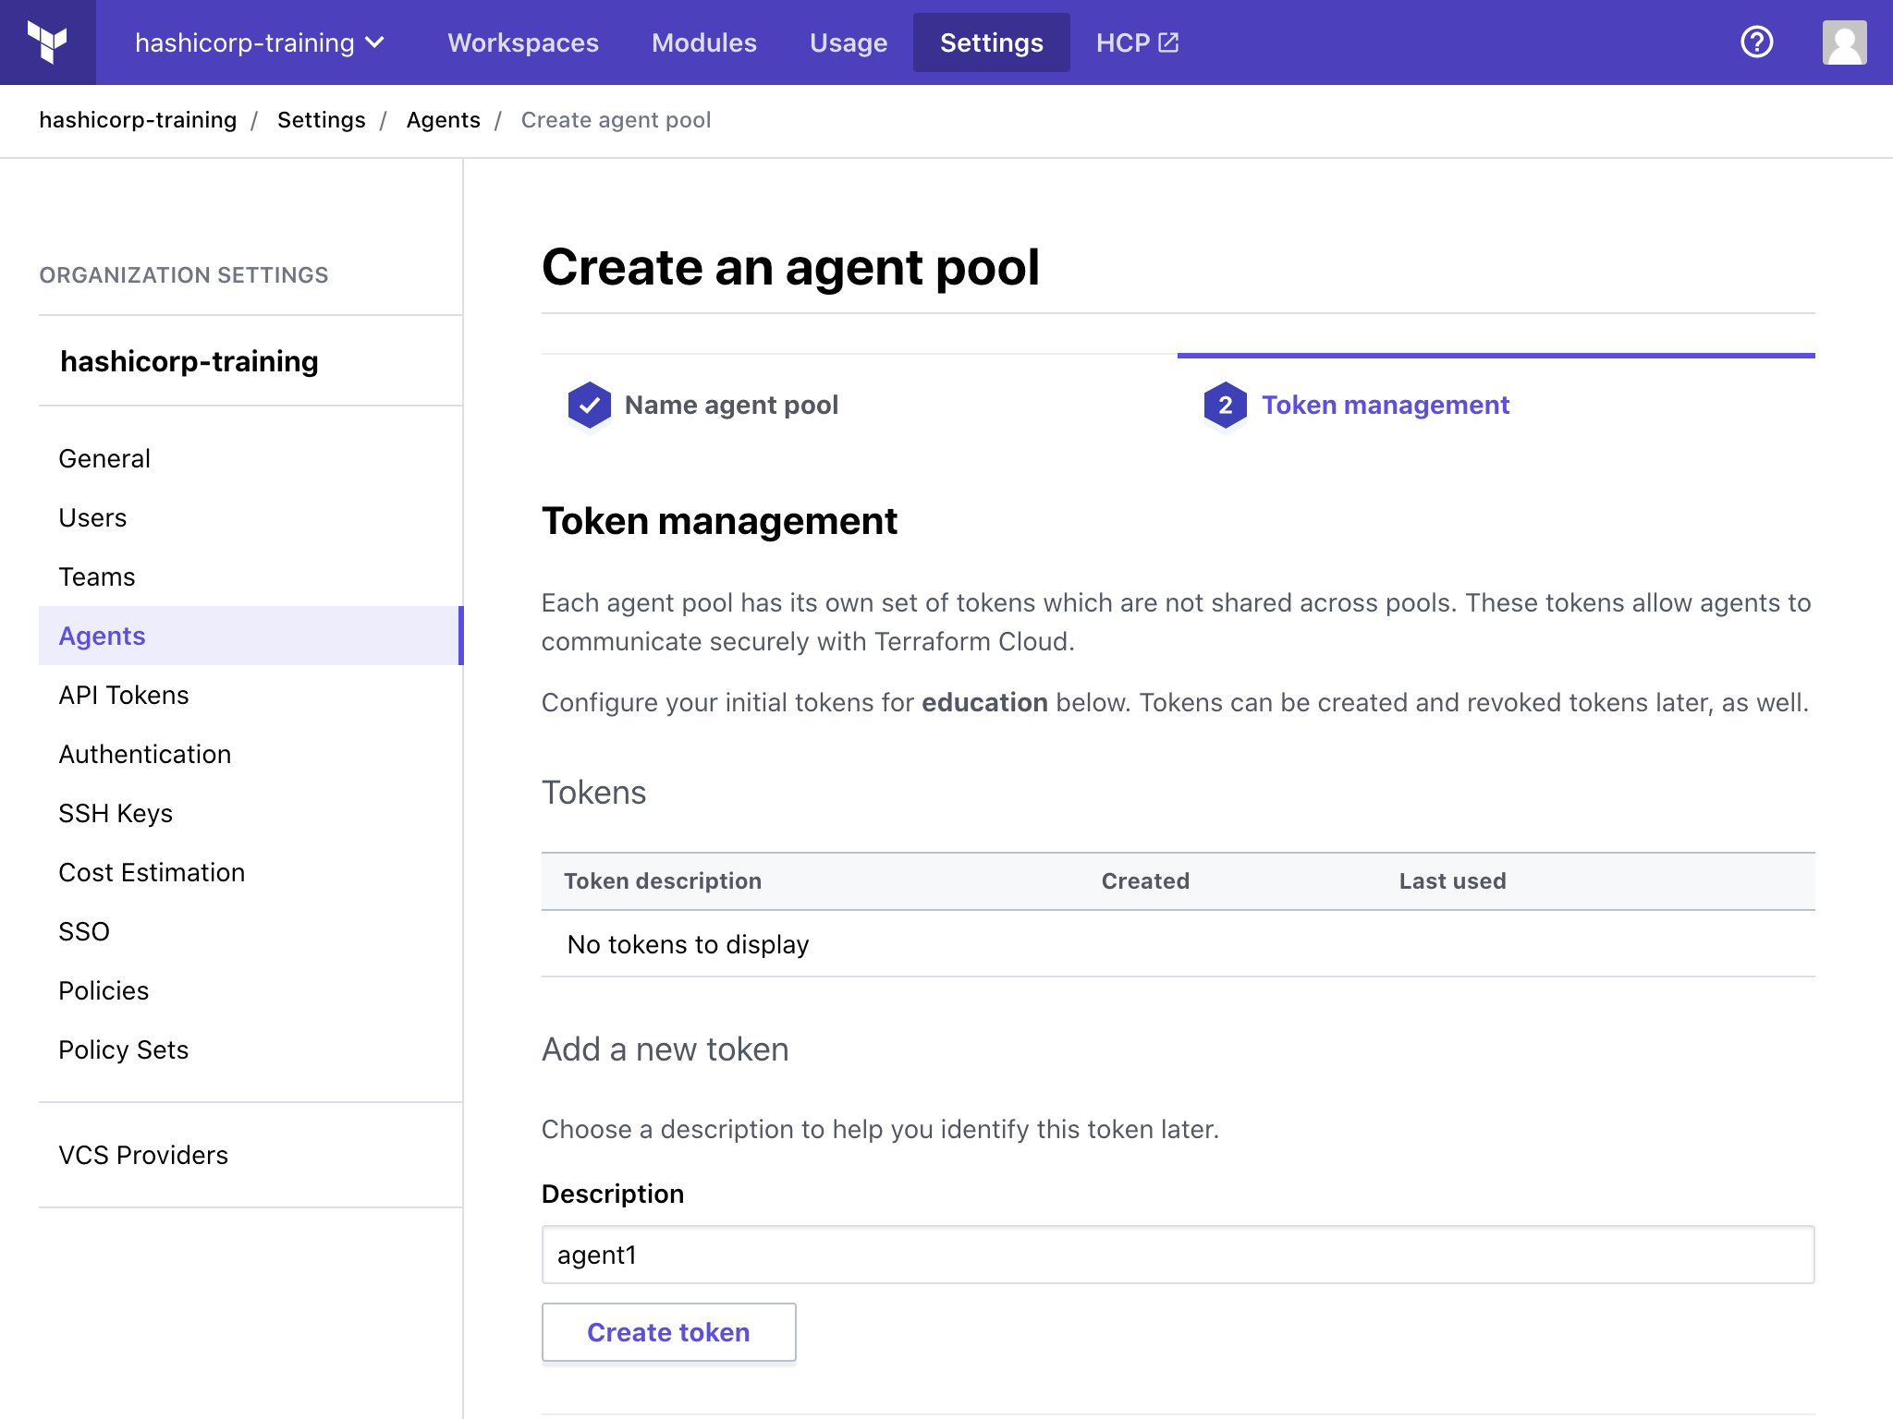
Task: Click the Terraform logo icon
Action: [47, 42]
